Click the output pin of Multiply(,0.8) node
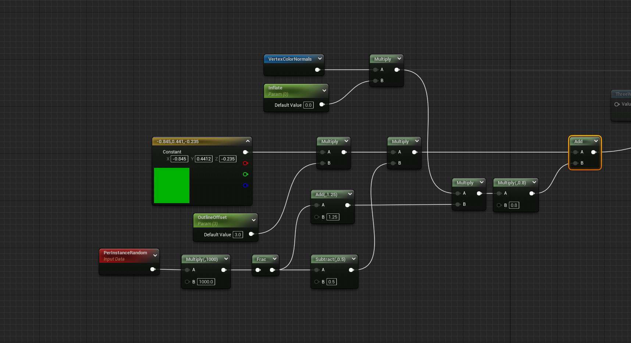631x343 pixels. 532,193
